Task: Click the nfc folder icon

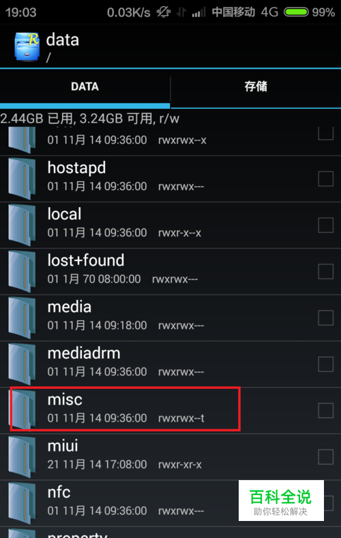Action: [x=22, y=503]
